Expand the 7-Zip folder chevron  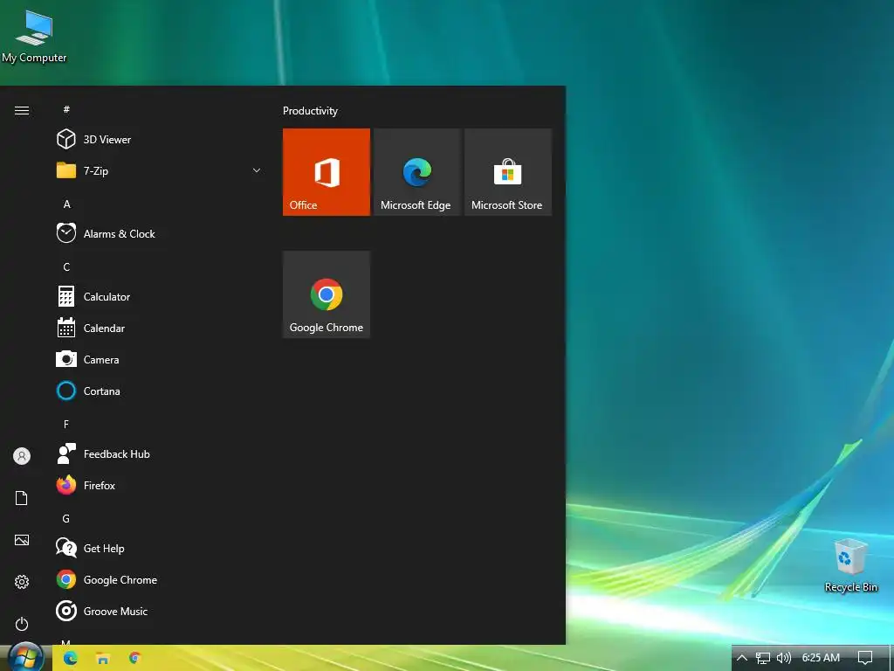pyautogui.click(x=257, y=170)
